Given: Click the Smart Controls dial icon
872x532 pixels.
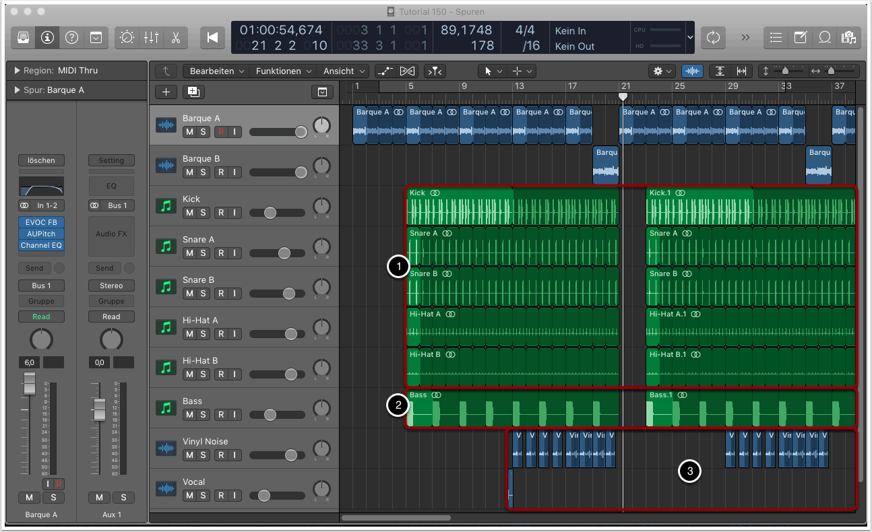Looking at the screenshot, I should click(127, 38).
